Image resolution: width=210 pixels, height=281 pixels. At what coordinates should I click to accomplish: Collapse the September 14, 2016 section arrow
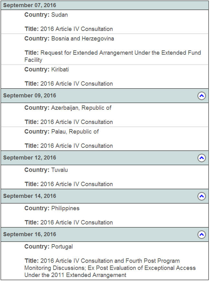[x=202, y=196]
